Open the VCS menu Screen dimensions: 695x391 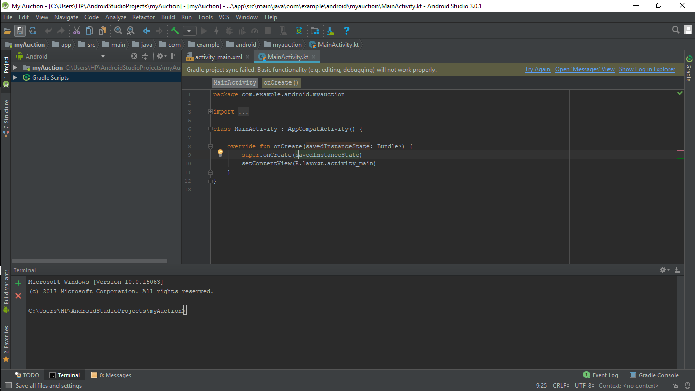[224, 17]
